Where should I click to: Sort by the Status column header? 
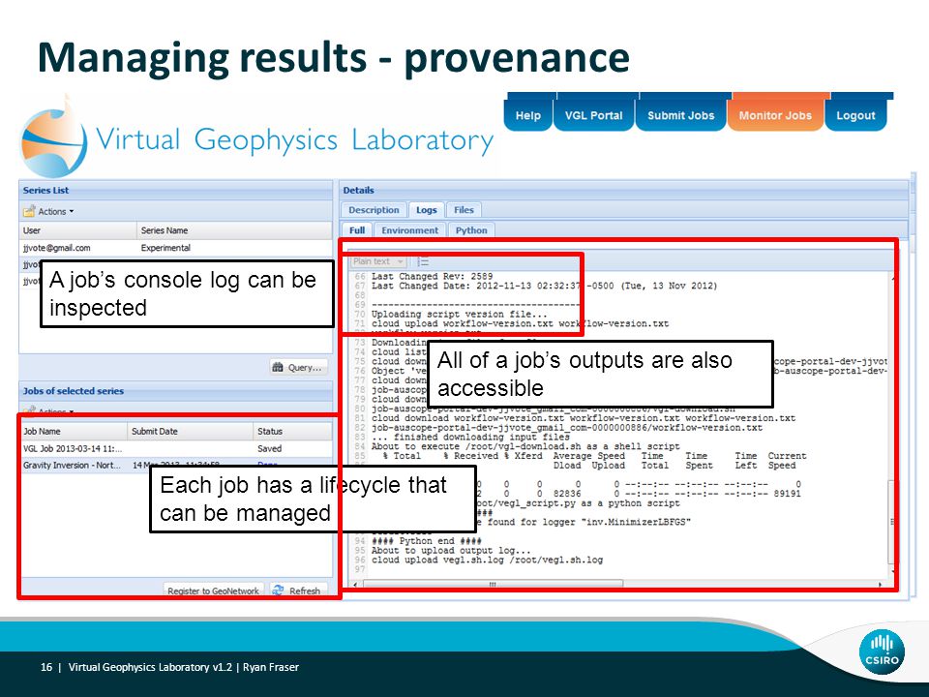(292, 432)
